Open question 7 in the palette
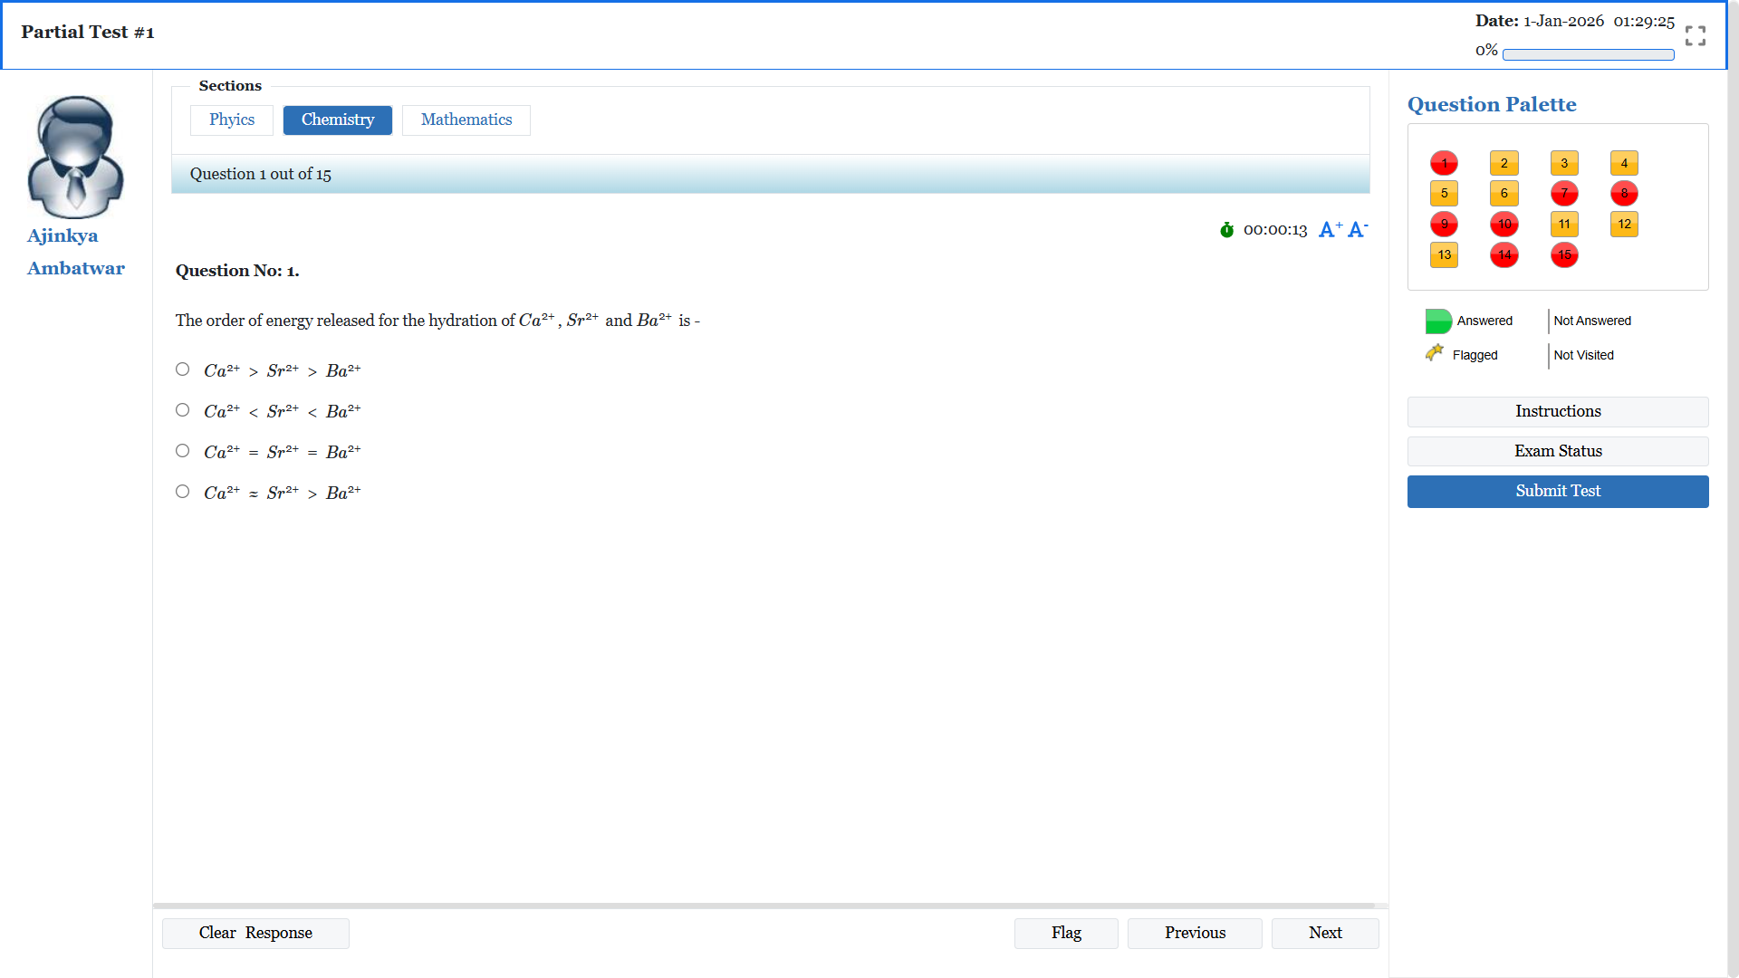Screen dimensions: 1739x978 [x=1564, y=194]
